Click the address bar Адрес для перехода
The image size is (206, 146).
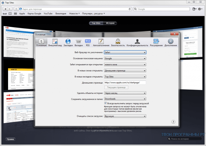(75, 9)
